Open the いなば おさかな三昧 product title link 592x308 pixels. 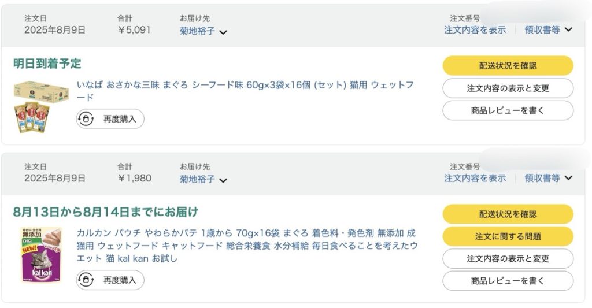(x=245, y=86)
